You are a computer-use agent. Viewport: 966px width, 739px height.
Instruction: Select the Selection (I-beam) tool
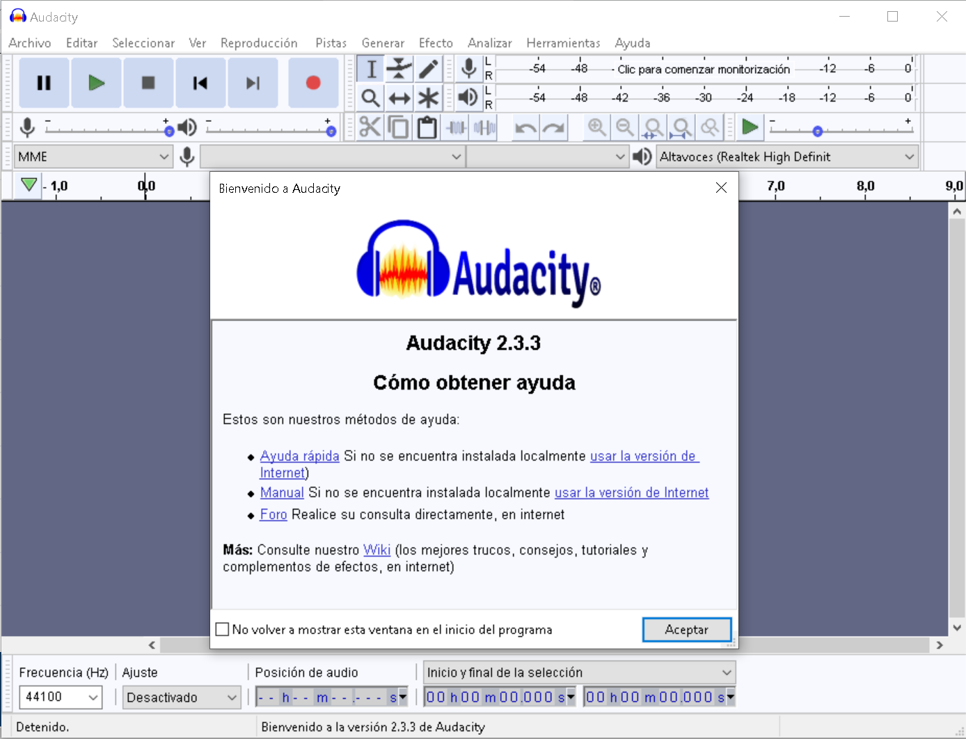click(371, 69)
